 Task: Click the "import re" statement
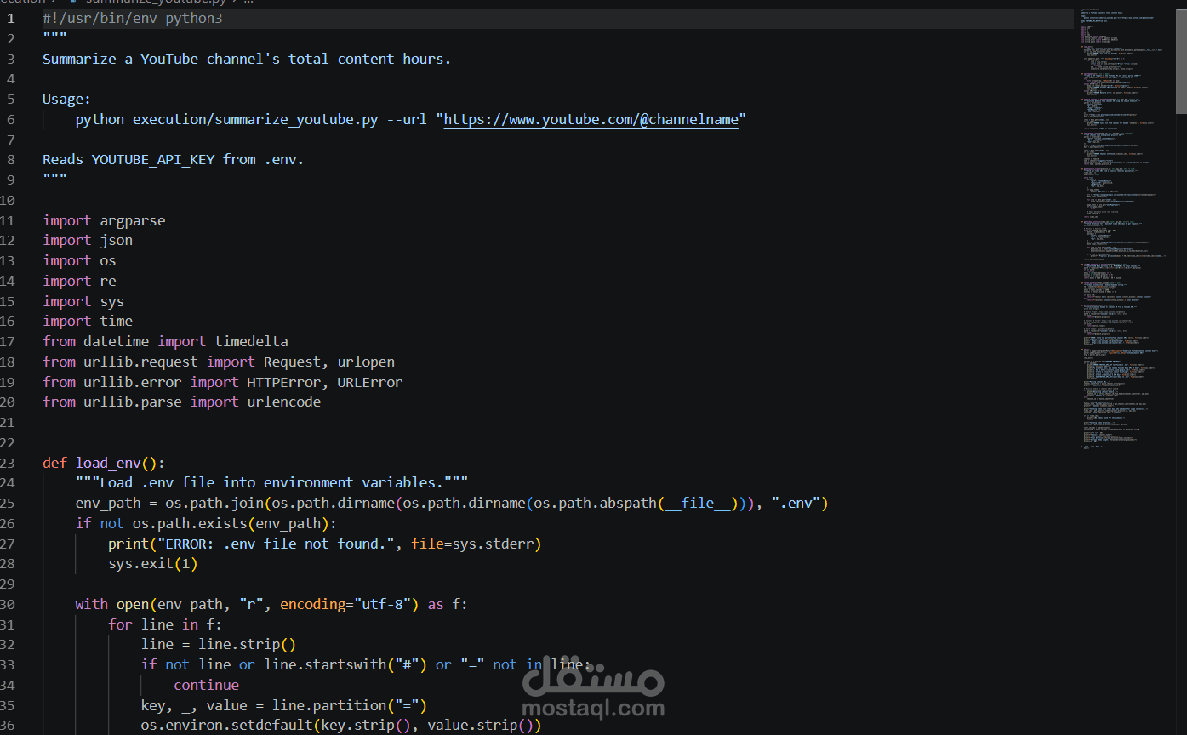(x=79, y=281)
